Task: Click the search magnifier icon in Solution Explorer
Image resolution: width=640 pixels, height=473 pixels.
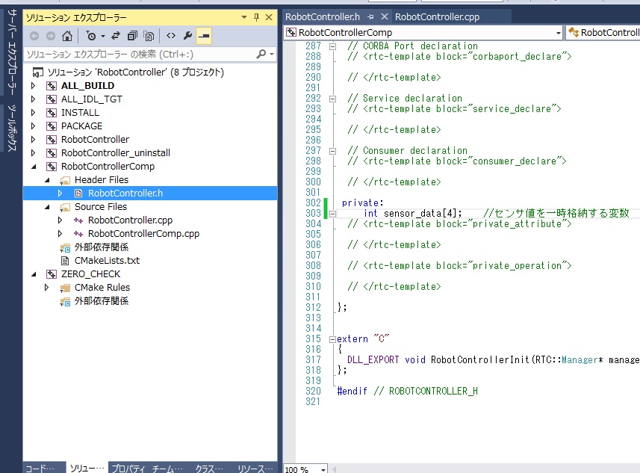Action: point(261,55)
